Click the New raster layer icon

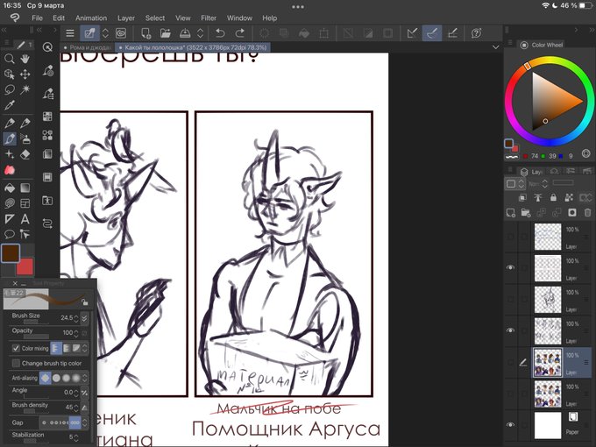[x=510, y=212]
